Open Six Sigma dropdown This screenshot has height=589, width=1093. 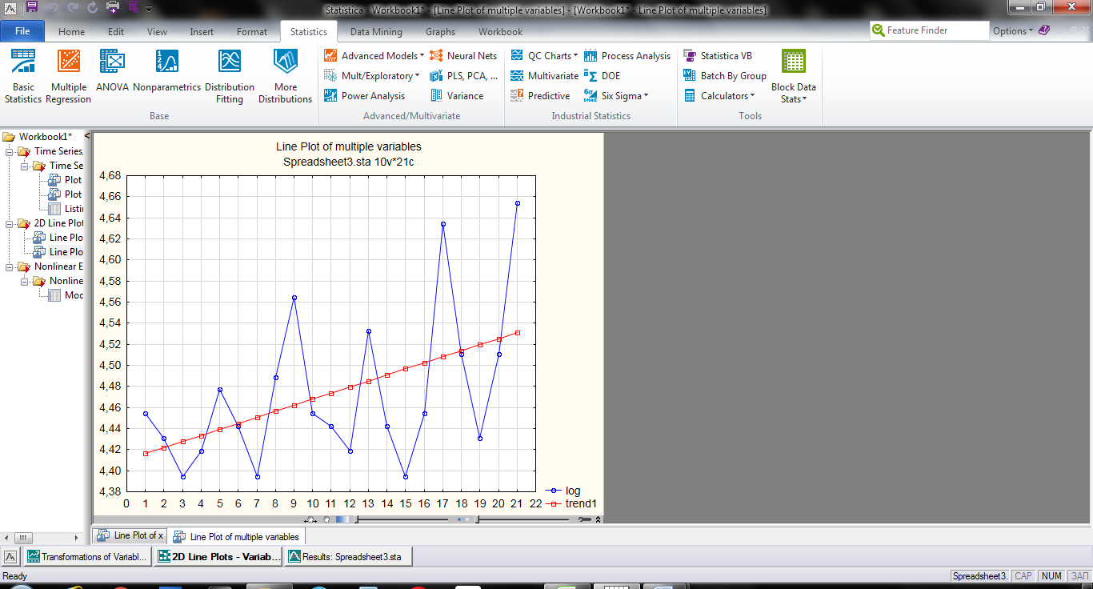pyautogui.click(x=616, y=96)
